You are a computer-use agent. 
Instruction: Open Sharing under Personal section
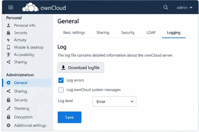point(20,62)
